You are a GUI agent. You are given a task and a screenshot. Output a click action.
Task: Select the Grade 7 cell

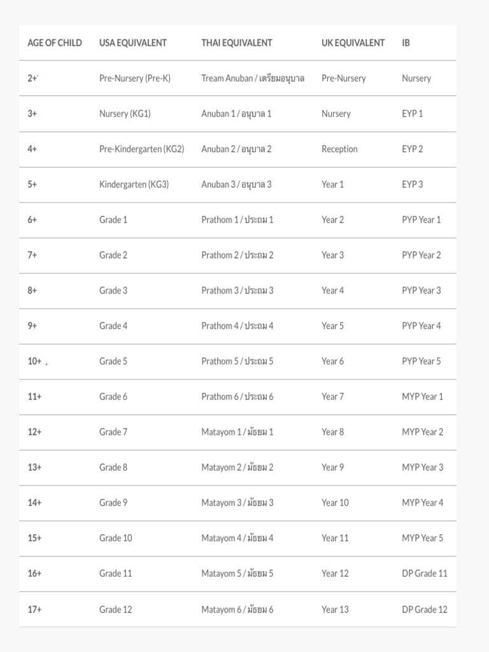tap(113, 432)
